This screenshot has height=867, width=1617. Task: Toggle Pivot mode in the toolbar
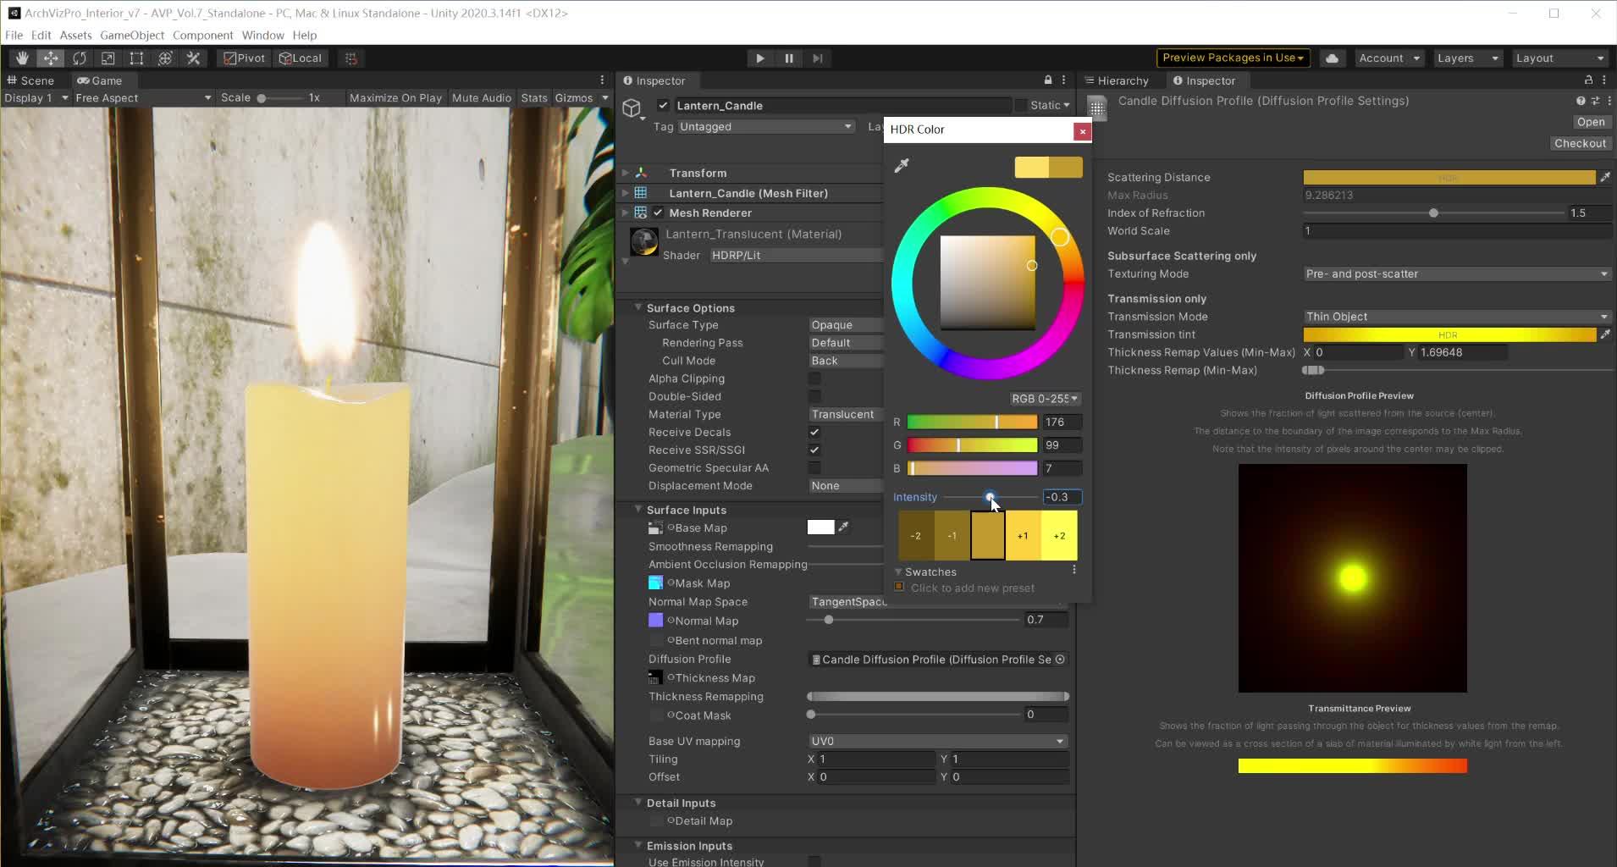coord(244,58)
